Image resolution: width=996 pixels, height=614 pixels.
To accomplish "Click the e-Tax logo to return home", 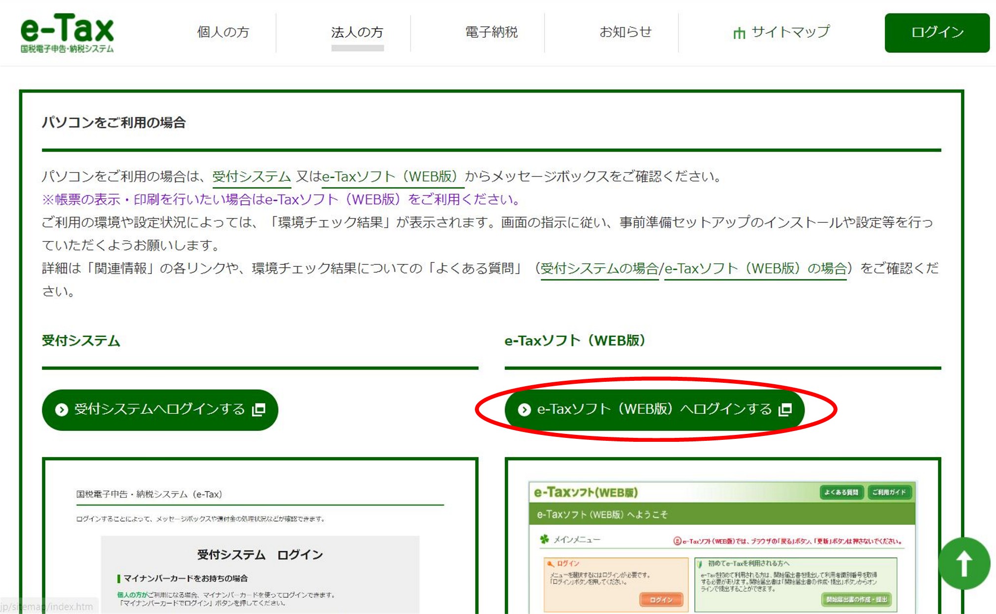I will [x=65, y=32].
